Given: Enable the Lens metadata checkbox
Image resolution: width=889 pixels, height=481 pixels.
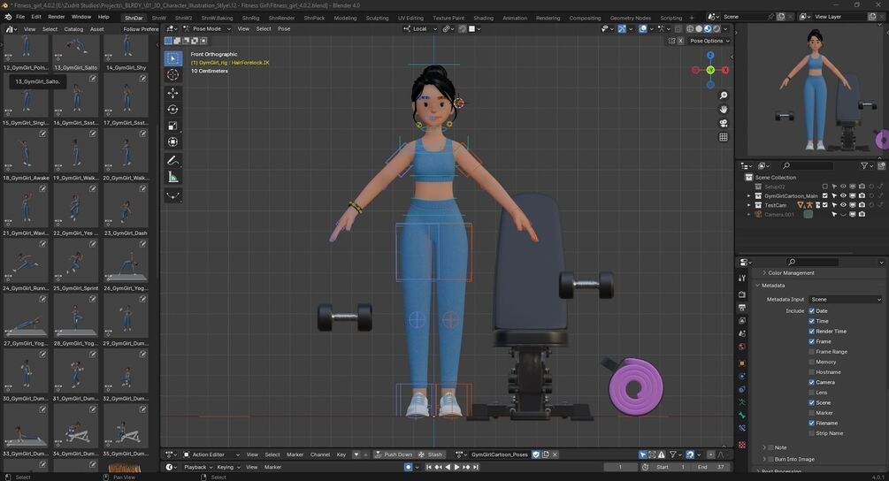Looking at the screenshot, I should tap(811, 393).
